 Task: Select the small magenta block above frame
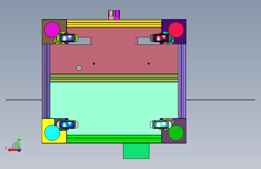pyautogui.click(x=117, y=15)
